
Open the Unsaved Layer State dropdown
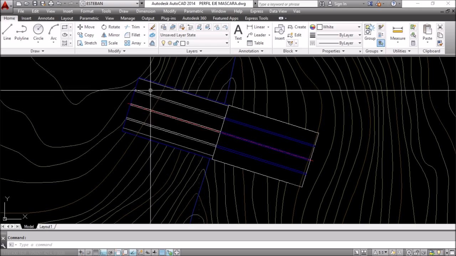194,35
